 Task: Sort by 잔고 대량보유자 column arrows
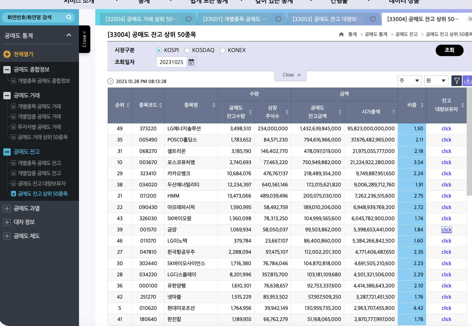point(463,105)
